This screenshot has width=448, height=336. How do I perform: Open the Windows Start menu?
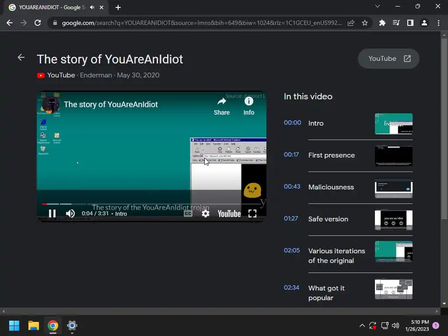(x=14, y=325)
